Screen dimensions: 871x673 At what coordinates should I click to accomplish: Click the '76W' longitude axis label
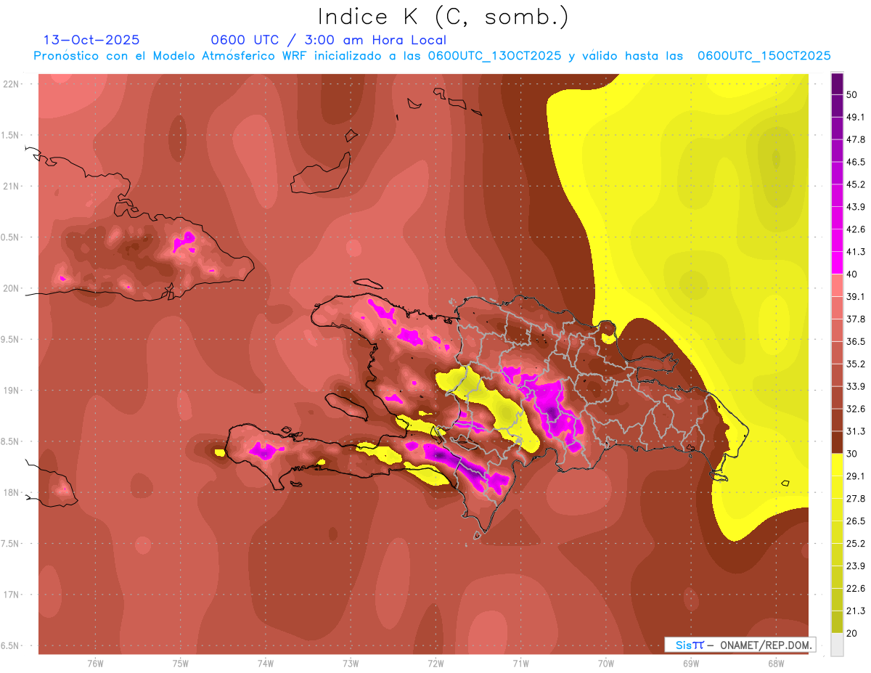[95, 663]
